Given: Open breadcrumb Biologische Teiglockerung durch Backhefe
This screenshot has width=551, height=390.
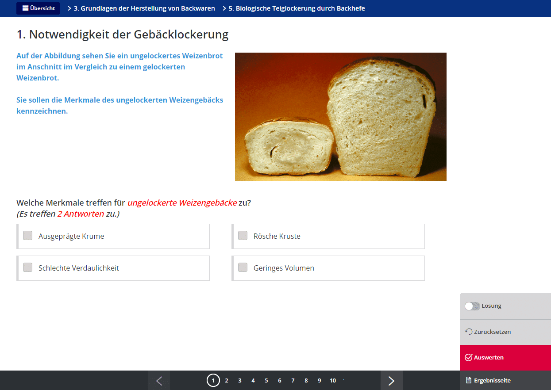Looking at the screenshot, I should coord(297,8).
